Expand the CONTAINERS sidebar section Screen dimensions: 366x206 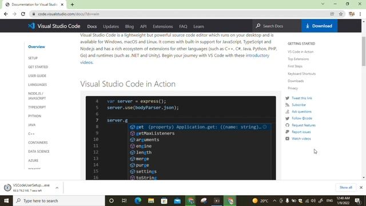[x=38, y=142]
